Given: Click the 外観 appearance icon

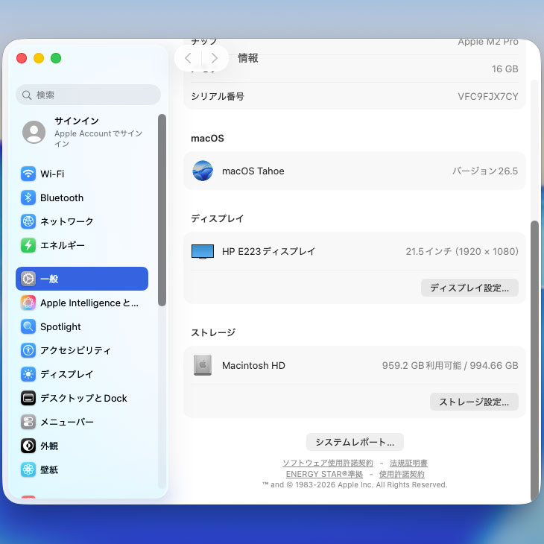Looking at the screenshot, I should tap(28, 446).
